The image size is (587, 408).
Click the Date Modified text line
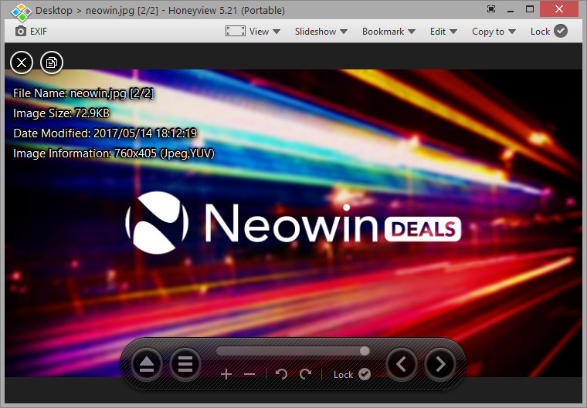pyautogui.click(x=105, y=133)
